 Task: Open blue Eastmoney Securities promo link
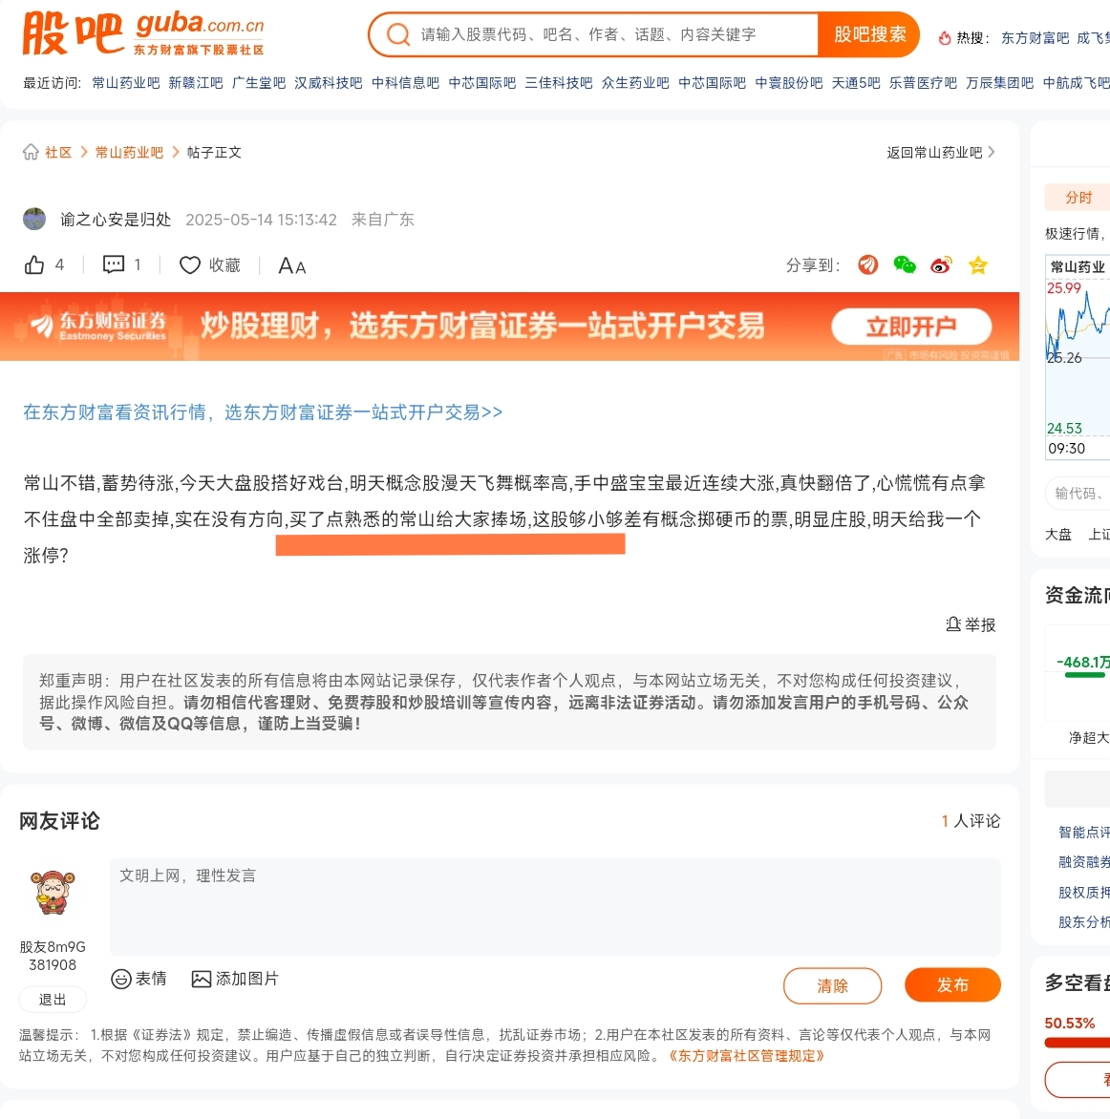pos(263,412)
